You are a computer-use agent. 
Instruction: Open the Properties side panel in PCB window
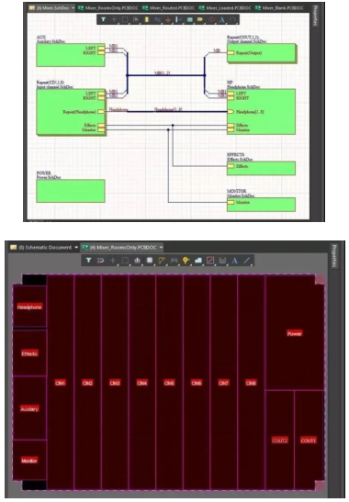[334, 255]
